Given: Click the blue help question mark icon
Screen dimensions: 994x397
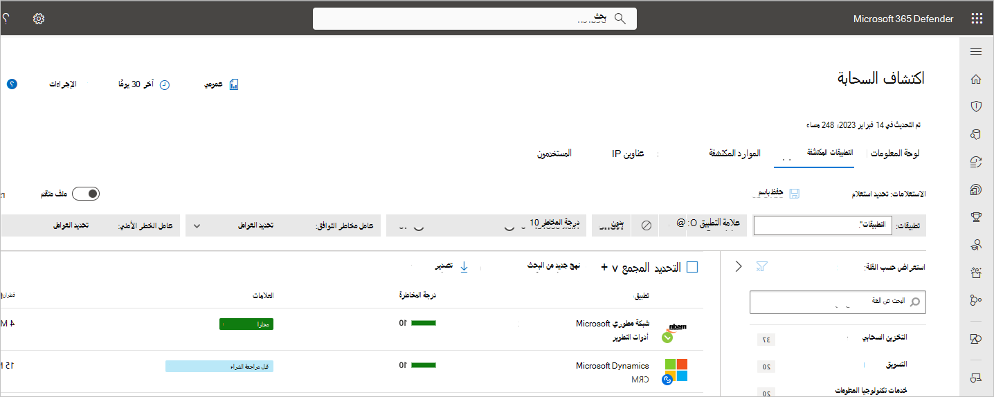Looking at the screenshot, I should click(12, 84).
